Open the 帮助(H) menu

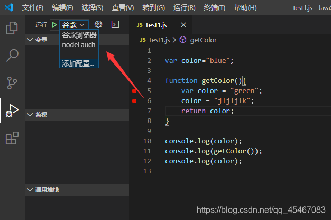tap(245, 8)
